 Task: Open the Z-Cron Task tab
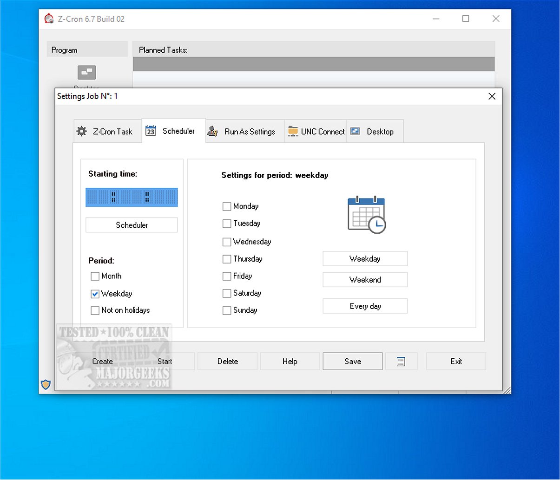click(107, 132)
